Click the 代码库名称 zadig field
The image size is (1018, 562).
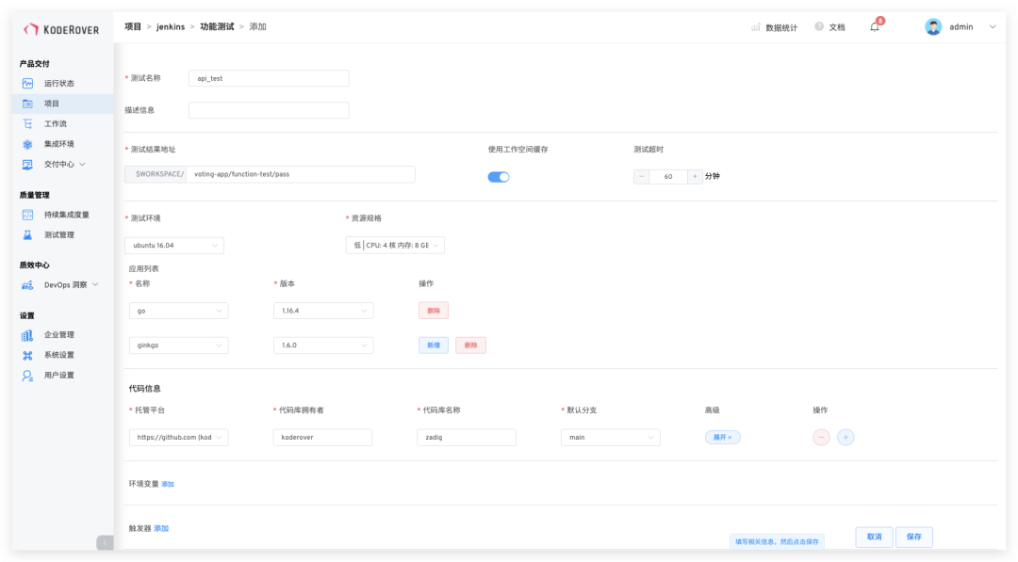467,438
